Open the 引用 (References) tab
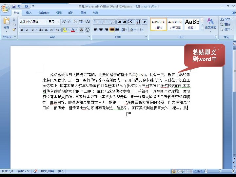The image size is (236, 177). tap(59, 13)
